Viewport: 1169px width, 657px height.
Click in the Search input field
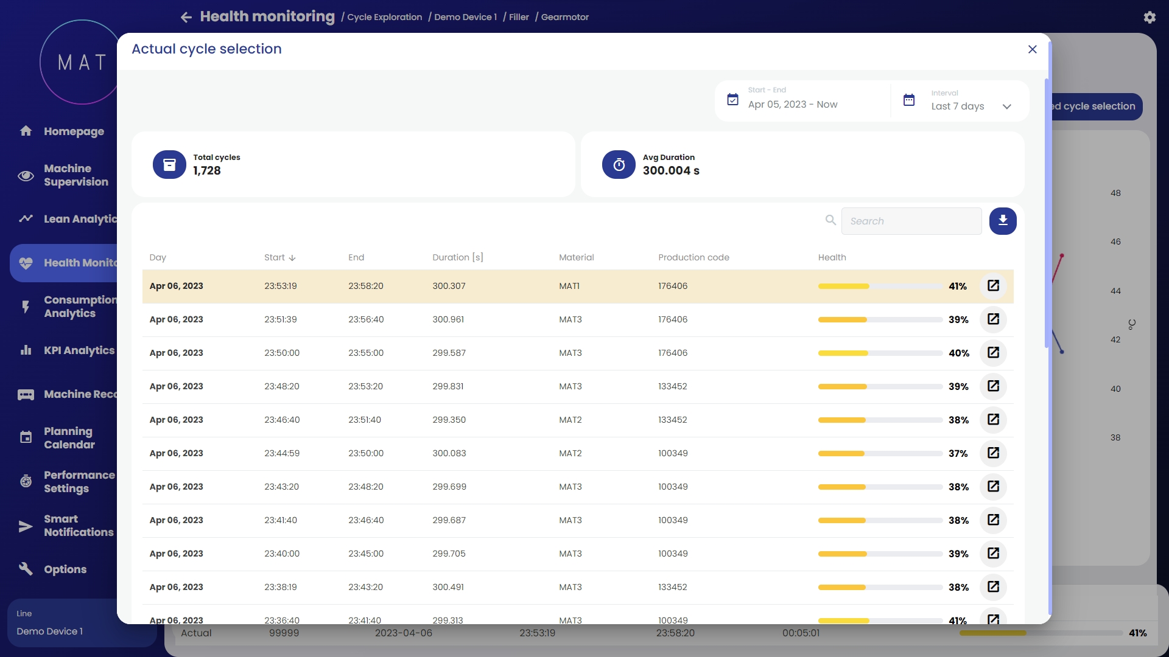911,221
